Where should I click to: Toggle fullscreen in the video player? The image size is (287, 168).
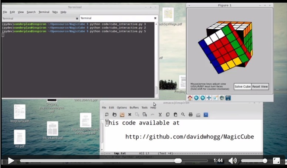[276, 161]
